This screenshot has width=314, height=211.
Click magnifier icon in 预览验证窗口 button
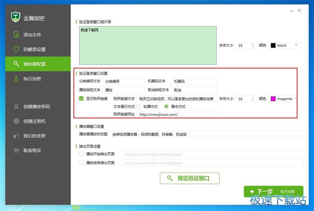click(170, 178)
